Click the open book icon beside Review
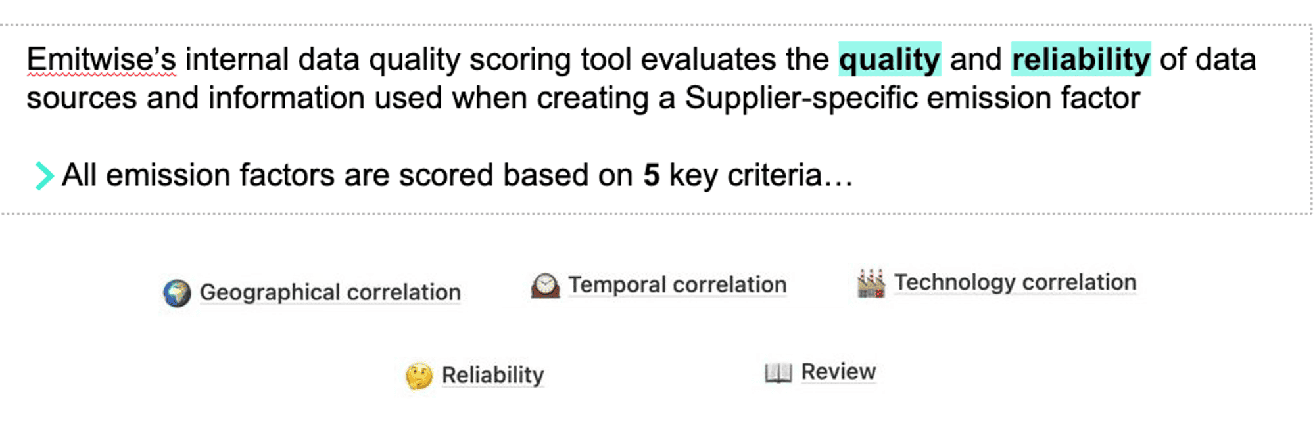 pos(778,373)
